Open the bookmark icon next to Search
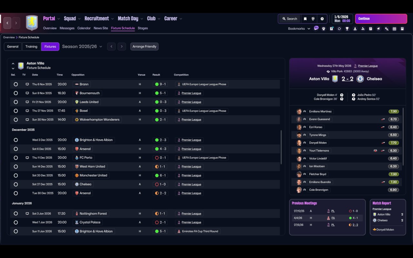Screen dimensions: 413x258 pyautogui.click(x=305, y=19)
